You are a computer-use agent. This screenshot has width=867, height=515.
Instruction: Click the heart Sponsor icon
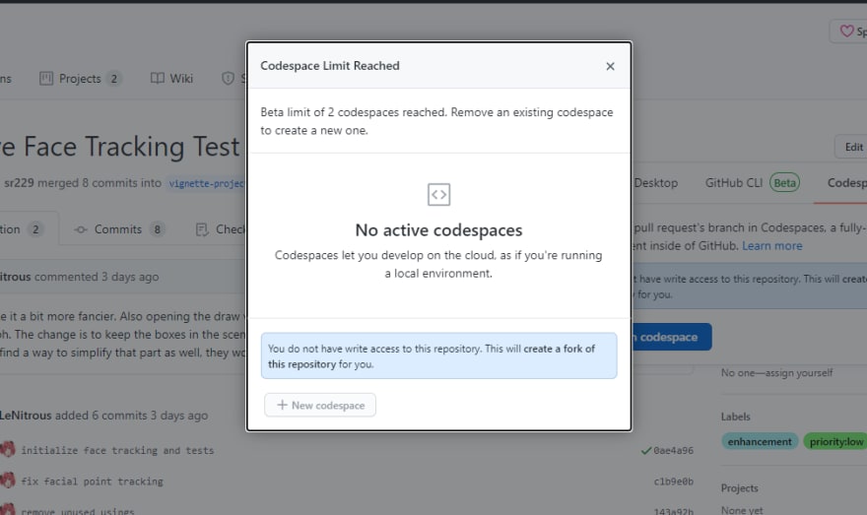846,31
